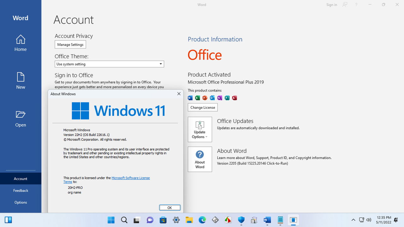Open File Explorer from the taskbar
The image size is (404, 227).
(189, 220)
